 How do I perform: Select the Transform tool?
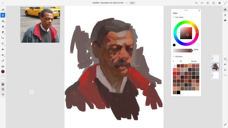coord(3,38)
